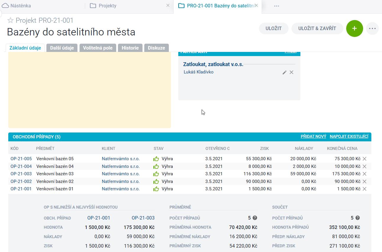382x252 pixels.
Task: Open business case OP-21-003 in the table
Action: (21, 174)
